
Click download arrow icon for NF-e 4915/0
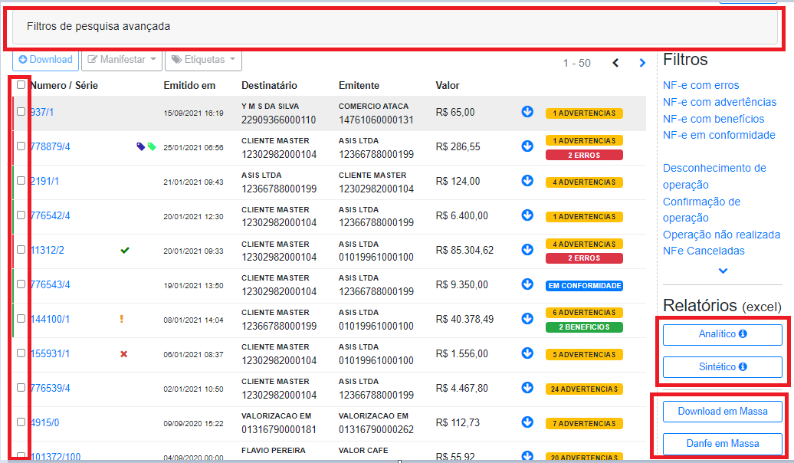coord(527,422)
